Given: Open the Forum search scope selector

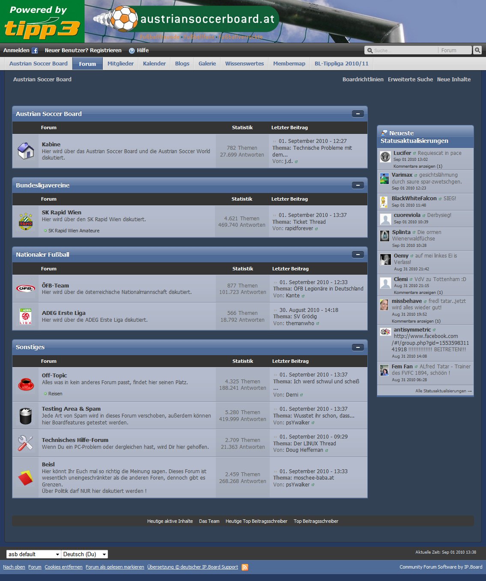Looking at the screenshot, I should click(455, 50).
